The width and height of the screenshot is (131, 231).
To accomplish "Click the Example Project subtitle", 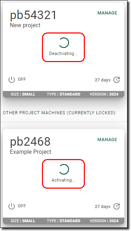I will coord(31,152).
